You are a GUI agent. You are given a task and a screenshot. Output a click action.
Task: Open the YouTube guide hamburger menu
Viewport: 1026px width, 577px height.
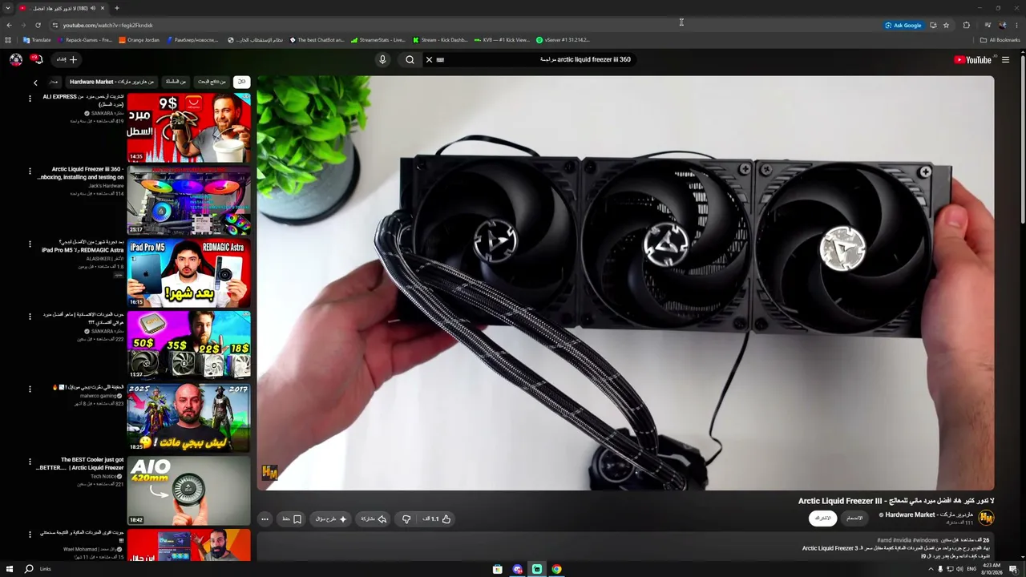pyautogui.click(x=1005, y=59)
